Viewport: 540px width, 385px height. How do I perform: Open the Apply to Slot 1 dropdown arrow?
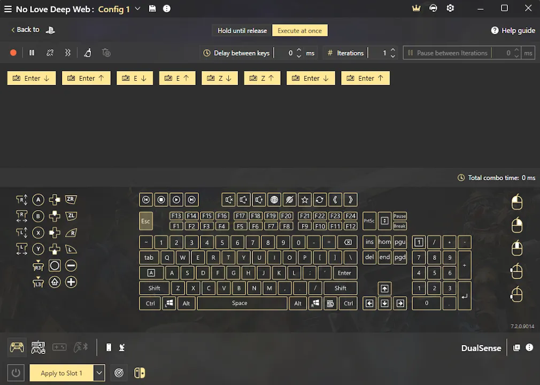pyautogui.click(x=99, y=373)
